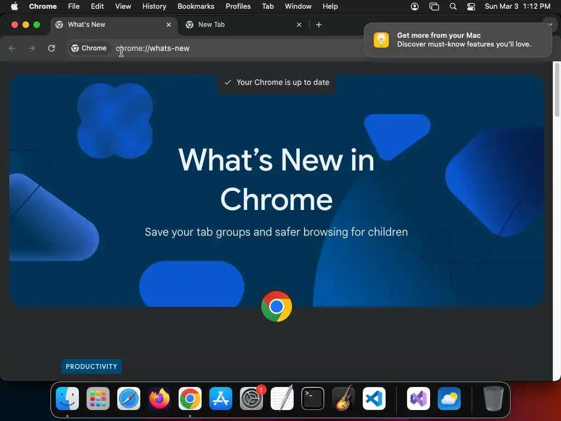This screenshot has width=561, height=421.
Task: Launch Safari from the Dock
Action: pyautogui.click(x=129, y=398)
